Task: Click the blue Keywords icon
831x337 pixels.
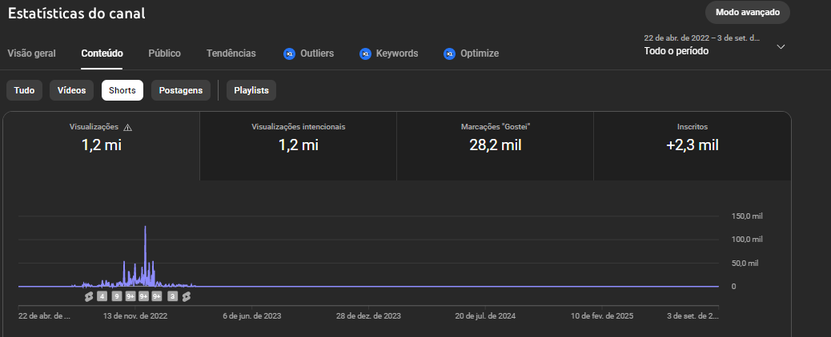Action: point(365,54)
